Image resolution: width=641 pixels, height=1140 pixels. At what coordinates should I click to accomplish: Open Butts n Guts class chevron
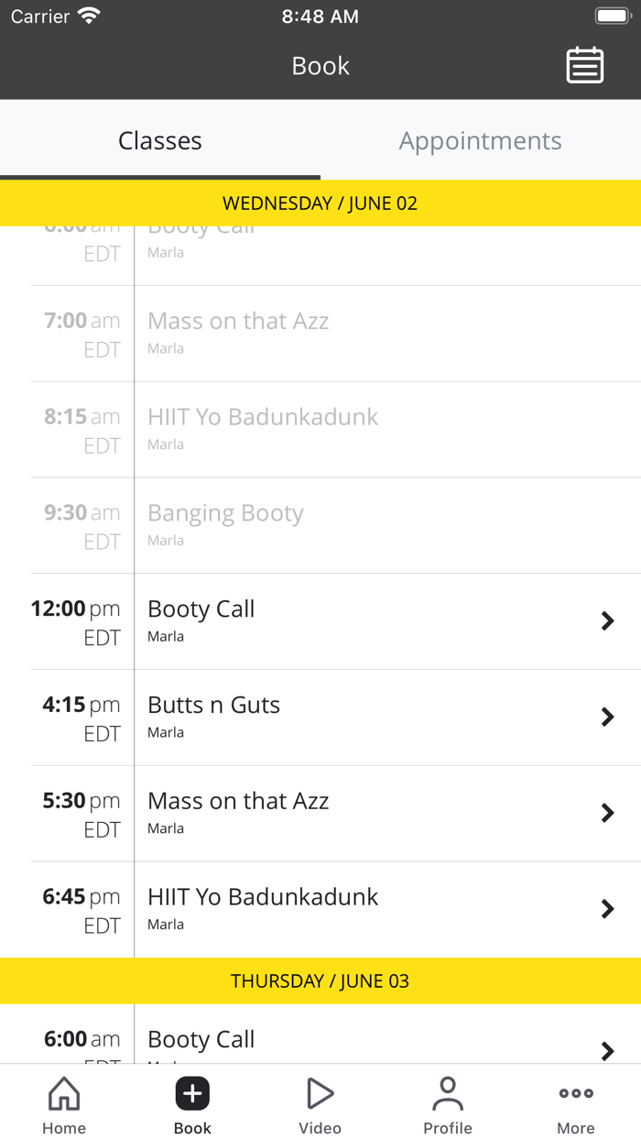point(607,718)
